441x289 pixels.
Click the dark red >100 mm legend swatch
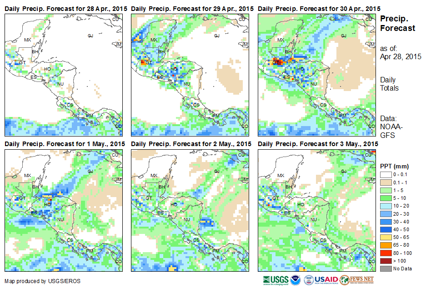point(386,261)
